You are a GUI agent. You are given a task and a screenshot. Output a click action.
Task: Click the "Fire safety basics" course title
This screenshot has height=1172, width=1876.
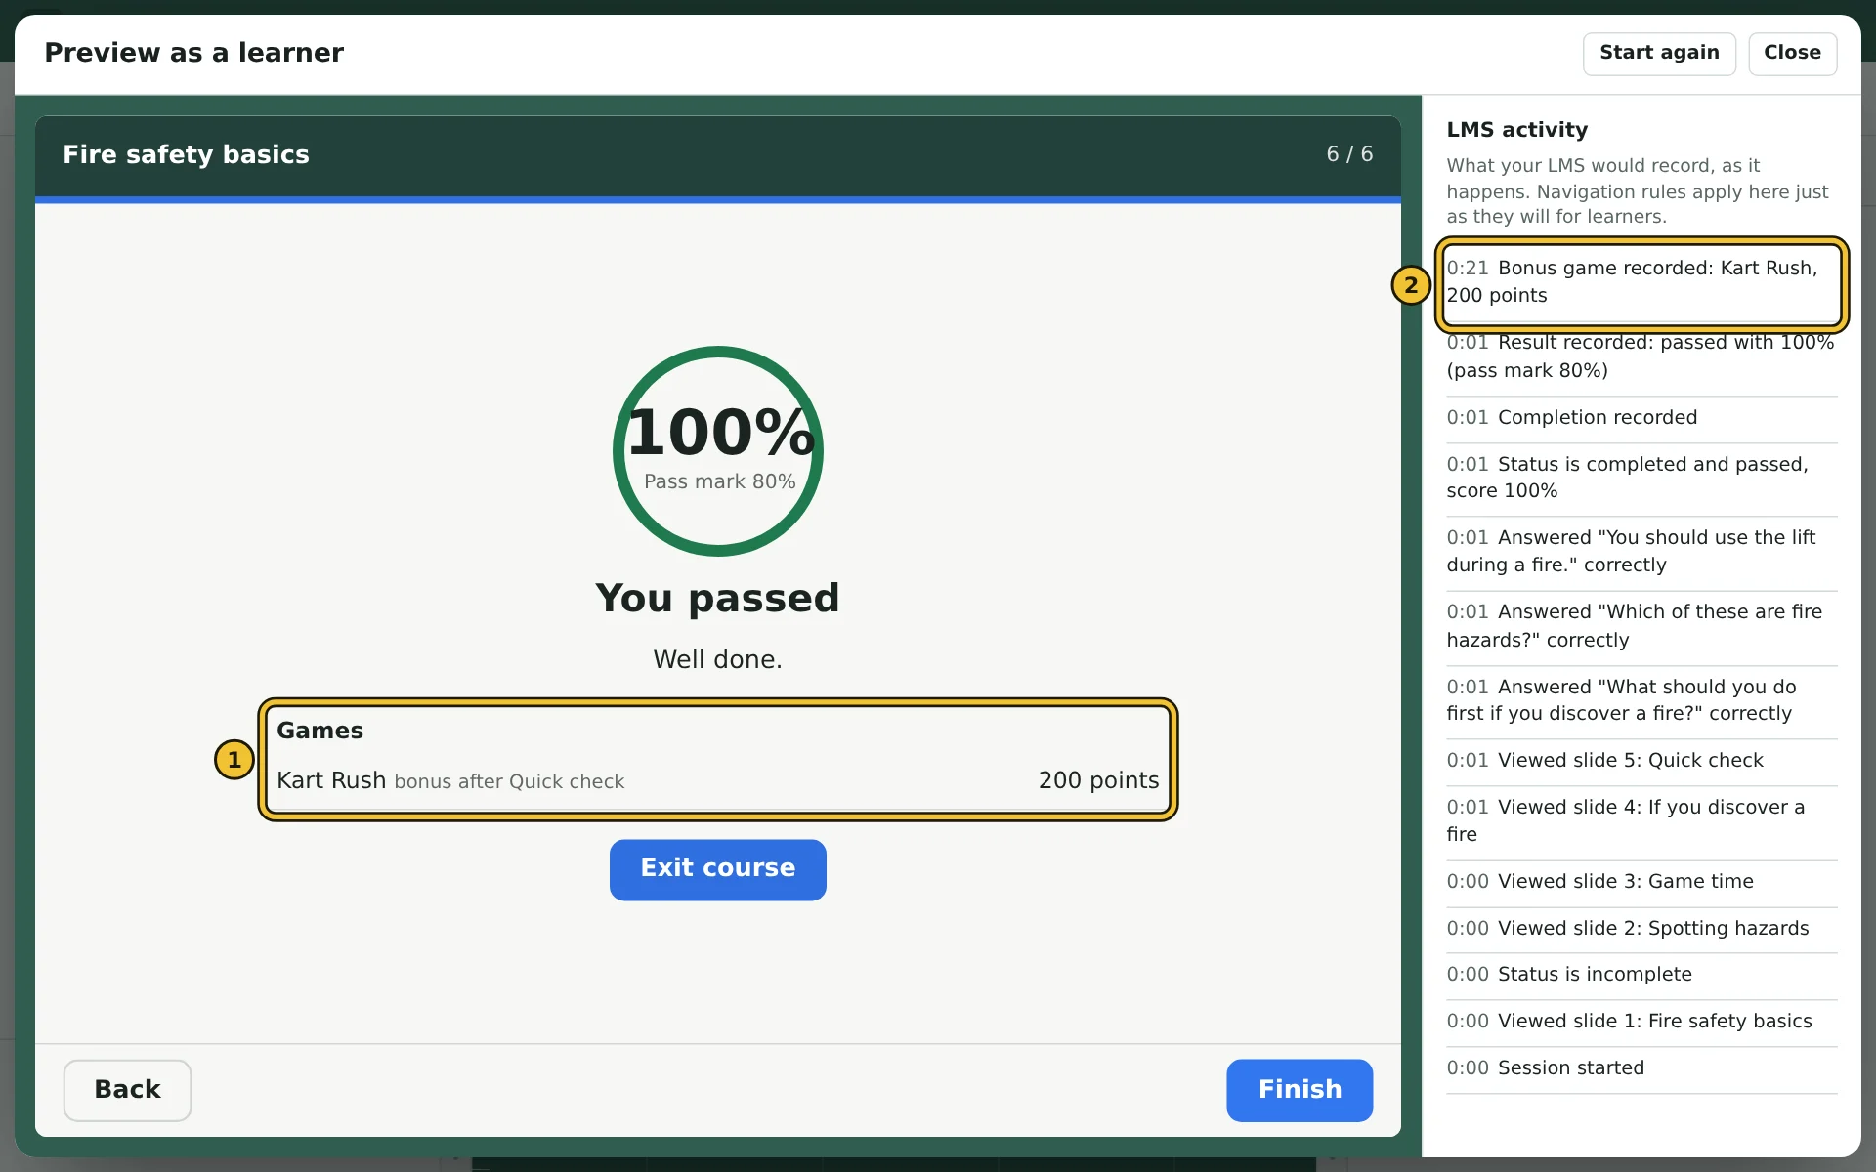pos(186,154)
